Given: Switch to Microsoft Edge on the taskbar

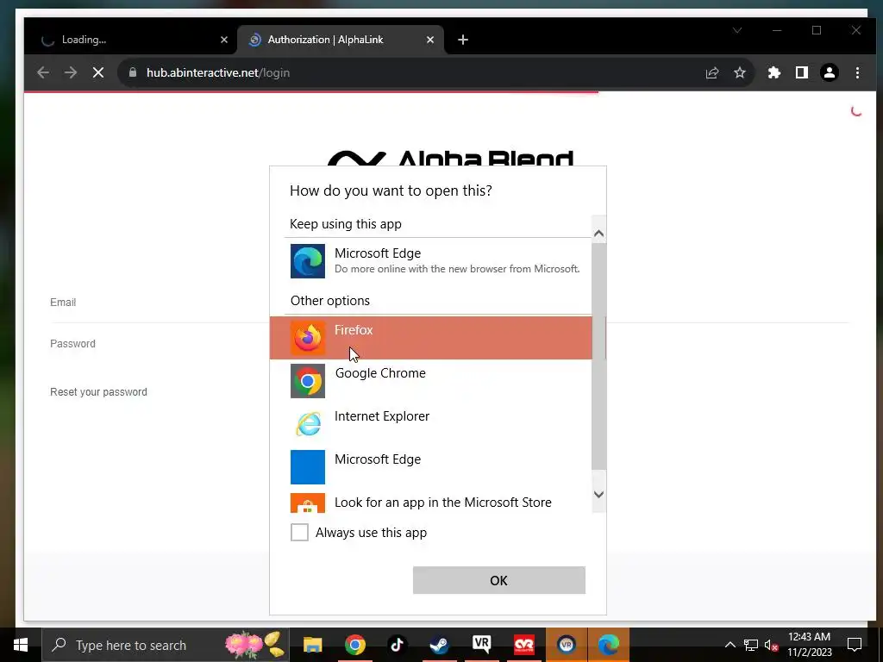Looking at the screenshot, I should click(608, 645).
